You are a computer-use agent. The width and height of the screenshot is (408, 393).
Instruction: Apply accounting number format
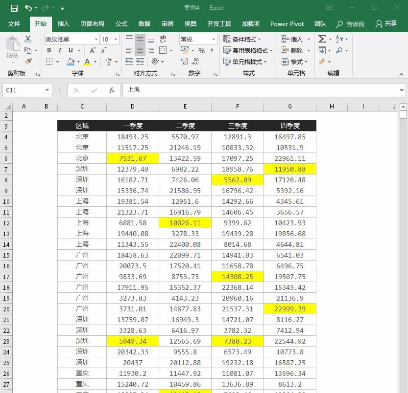[x=185, y=50]
